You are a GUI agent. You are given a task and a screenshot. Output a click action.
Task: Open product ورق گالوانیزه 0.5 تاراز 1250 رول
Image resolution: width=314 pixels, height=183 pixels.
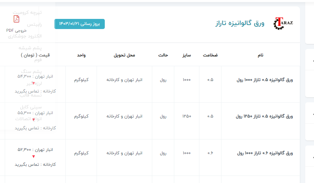[264, 116]
